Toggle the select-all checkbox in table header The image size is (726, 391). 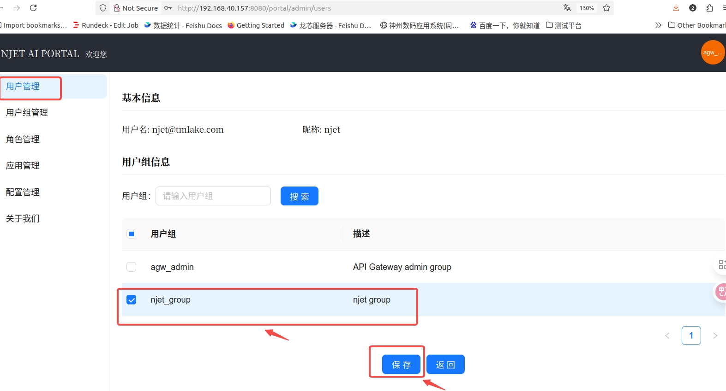[x=132, y=234]
